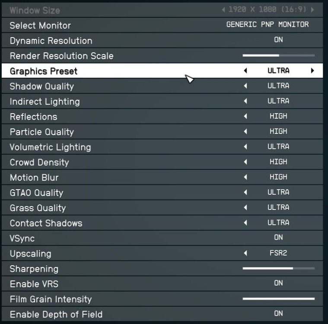Lower Shadow Quality with its left arrow
328x324 pixels.
click(245, 86)
